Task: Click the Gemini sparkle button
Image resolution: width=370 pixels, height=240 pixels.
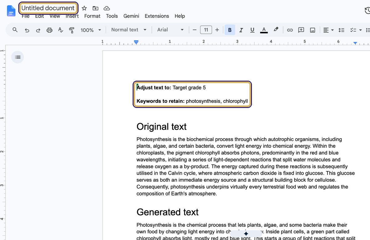Action: [x=246, y=234]
